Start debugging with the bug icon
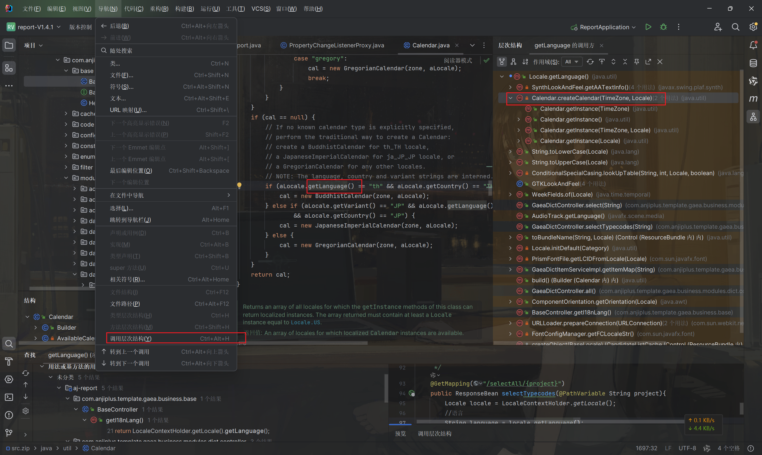Screen dimensions: 762x455 coord(663,27)
